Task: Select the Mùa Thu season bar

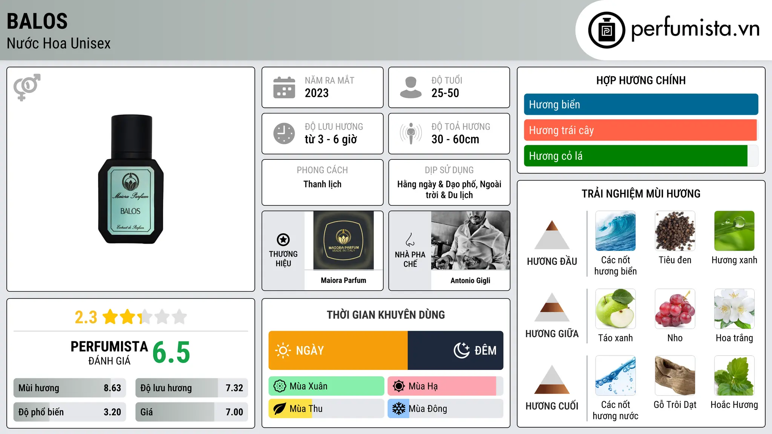Action: [x=326, y=409]
